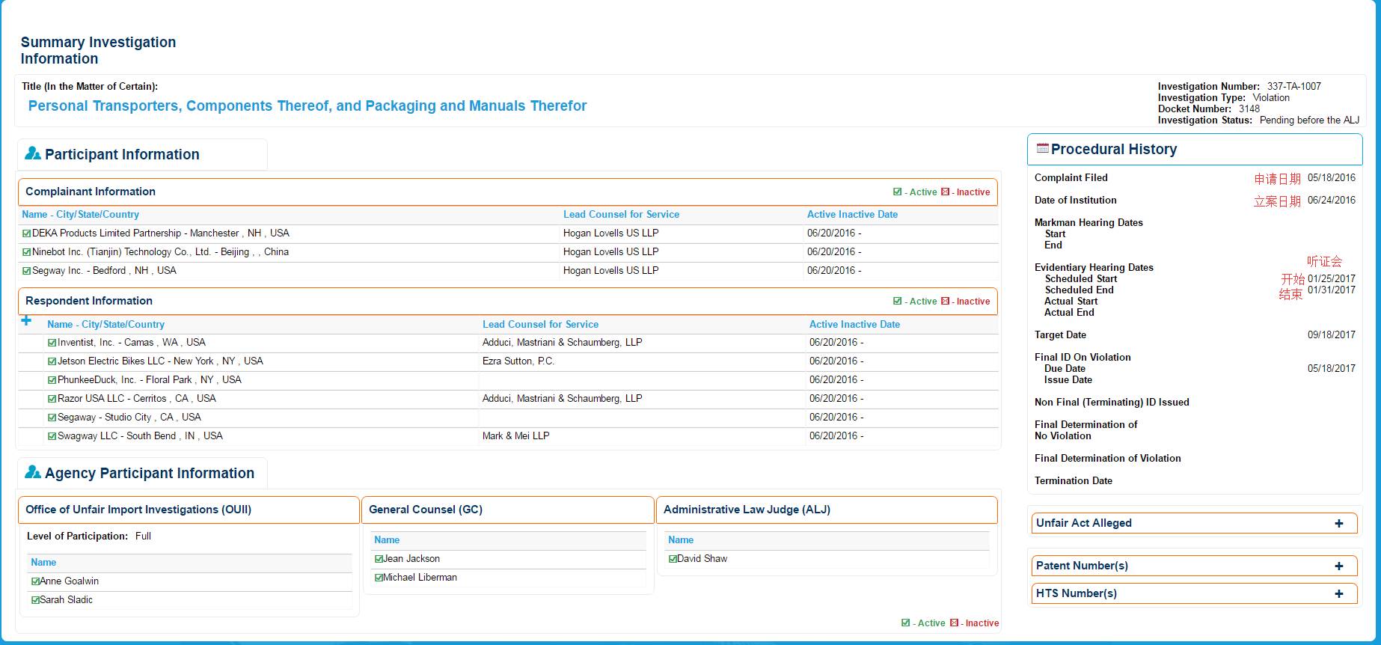Viewport: 1381px width, 645px height.
Task: Click Adduci, Mastriani & Schaumberg in Razor row
Action: [563, 399]
